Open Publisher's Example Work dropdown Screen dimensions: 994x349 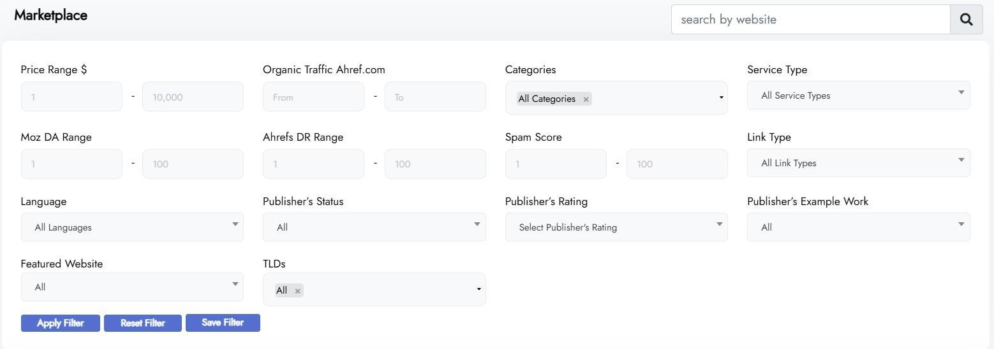[x=858, y=227]
